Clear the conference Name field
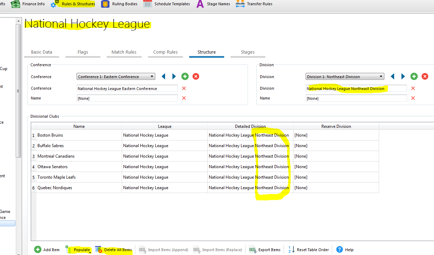Image resolution: width=434 pixels, height=255 pixels. tap(184, 98)
